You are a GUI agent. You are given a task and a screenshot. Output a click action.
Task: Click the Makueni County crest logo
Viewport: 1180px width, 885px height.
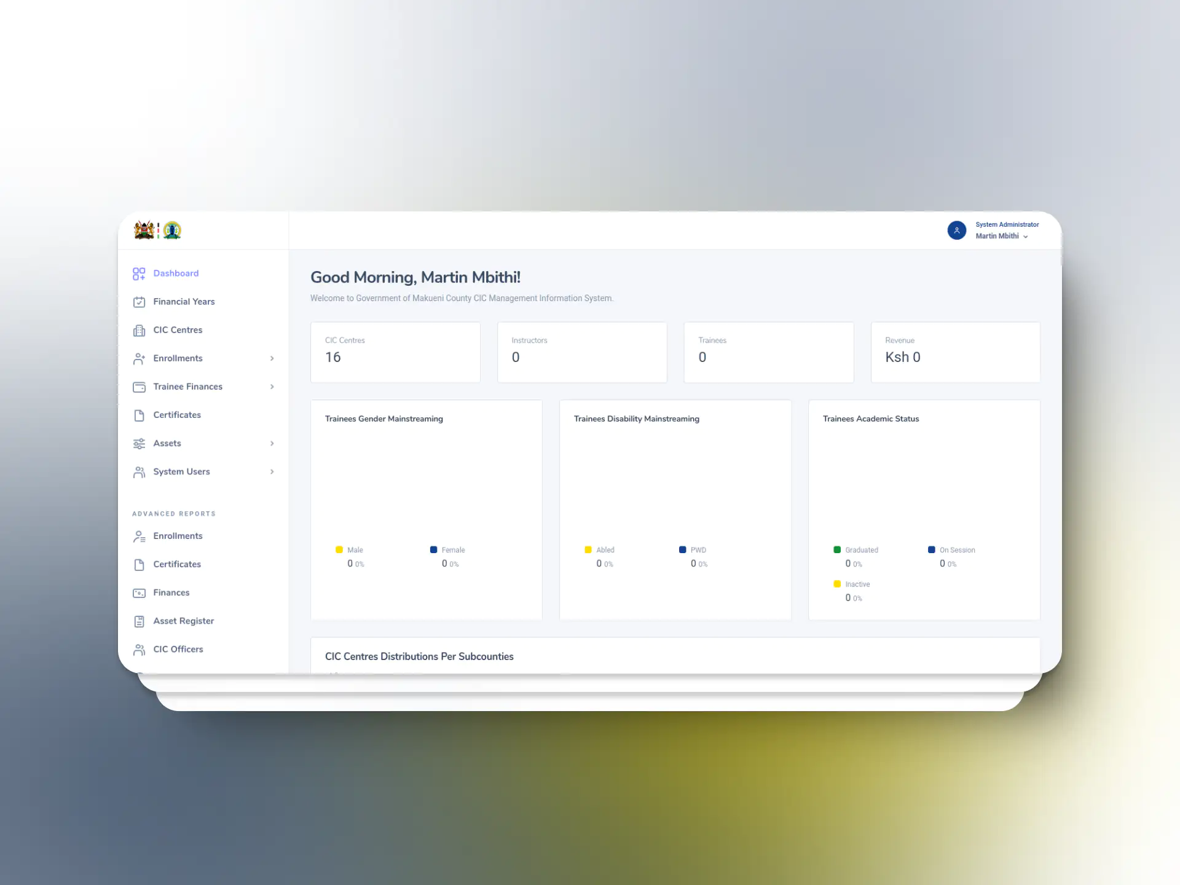point(172,230)
